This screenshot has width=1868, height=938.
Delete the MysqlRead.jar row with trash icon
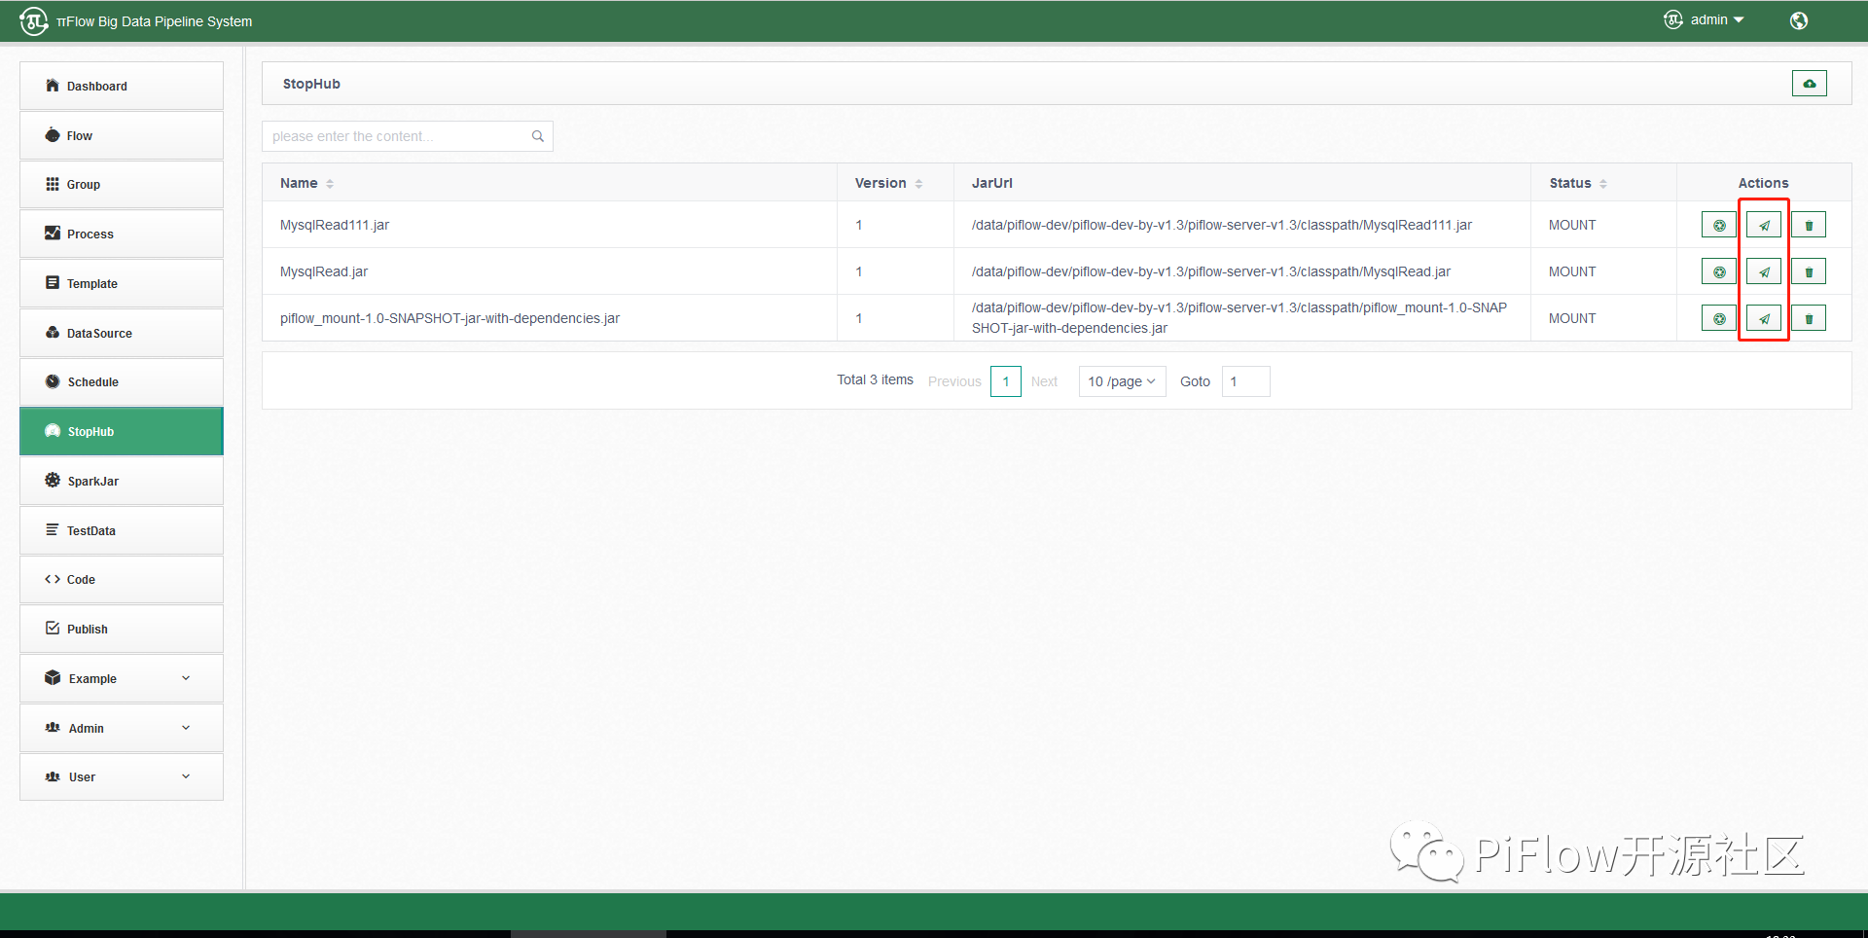(x=1809, y=271)
